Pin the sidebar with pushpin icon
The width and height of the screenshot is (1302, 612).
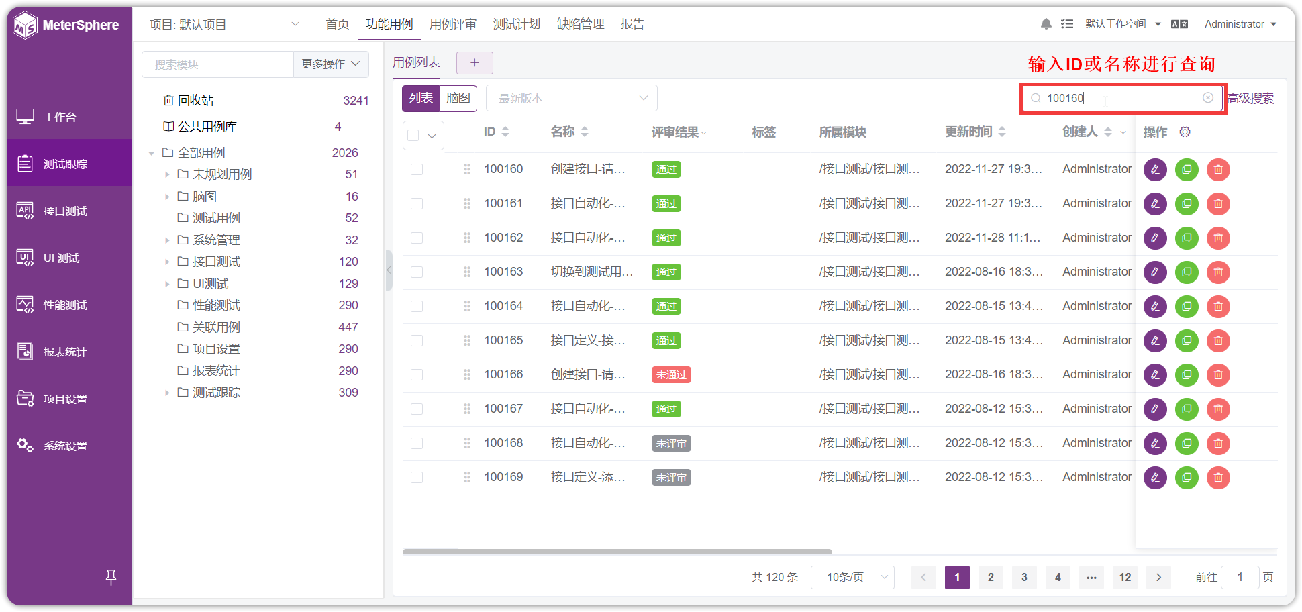pos(111,577)
